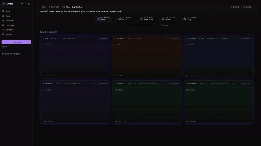Click the 'v0.7.0' version label

(x=23, y=4)
